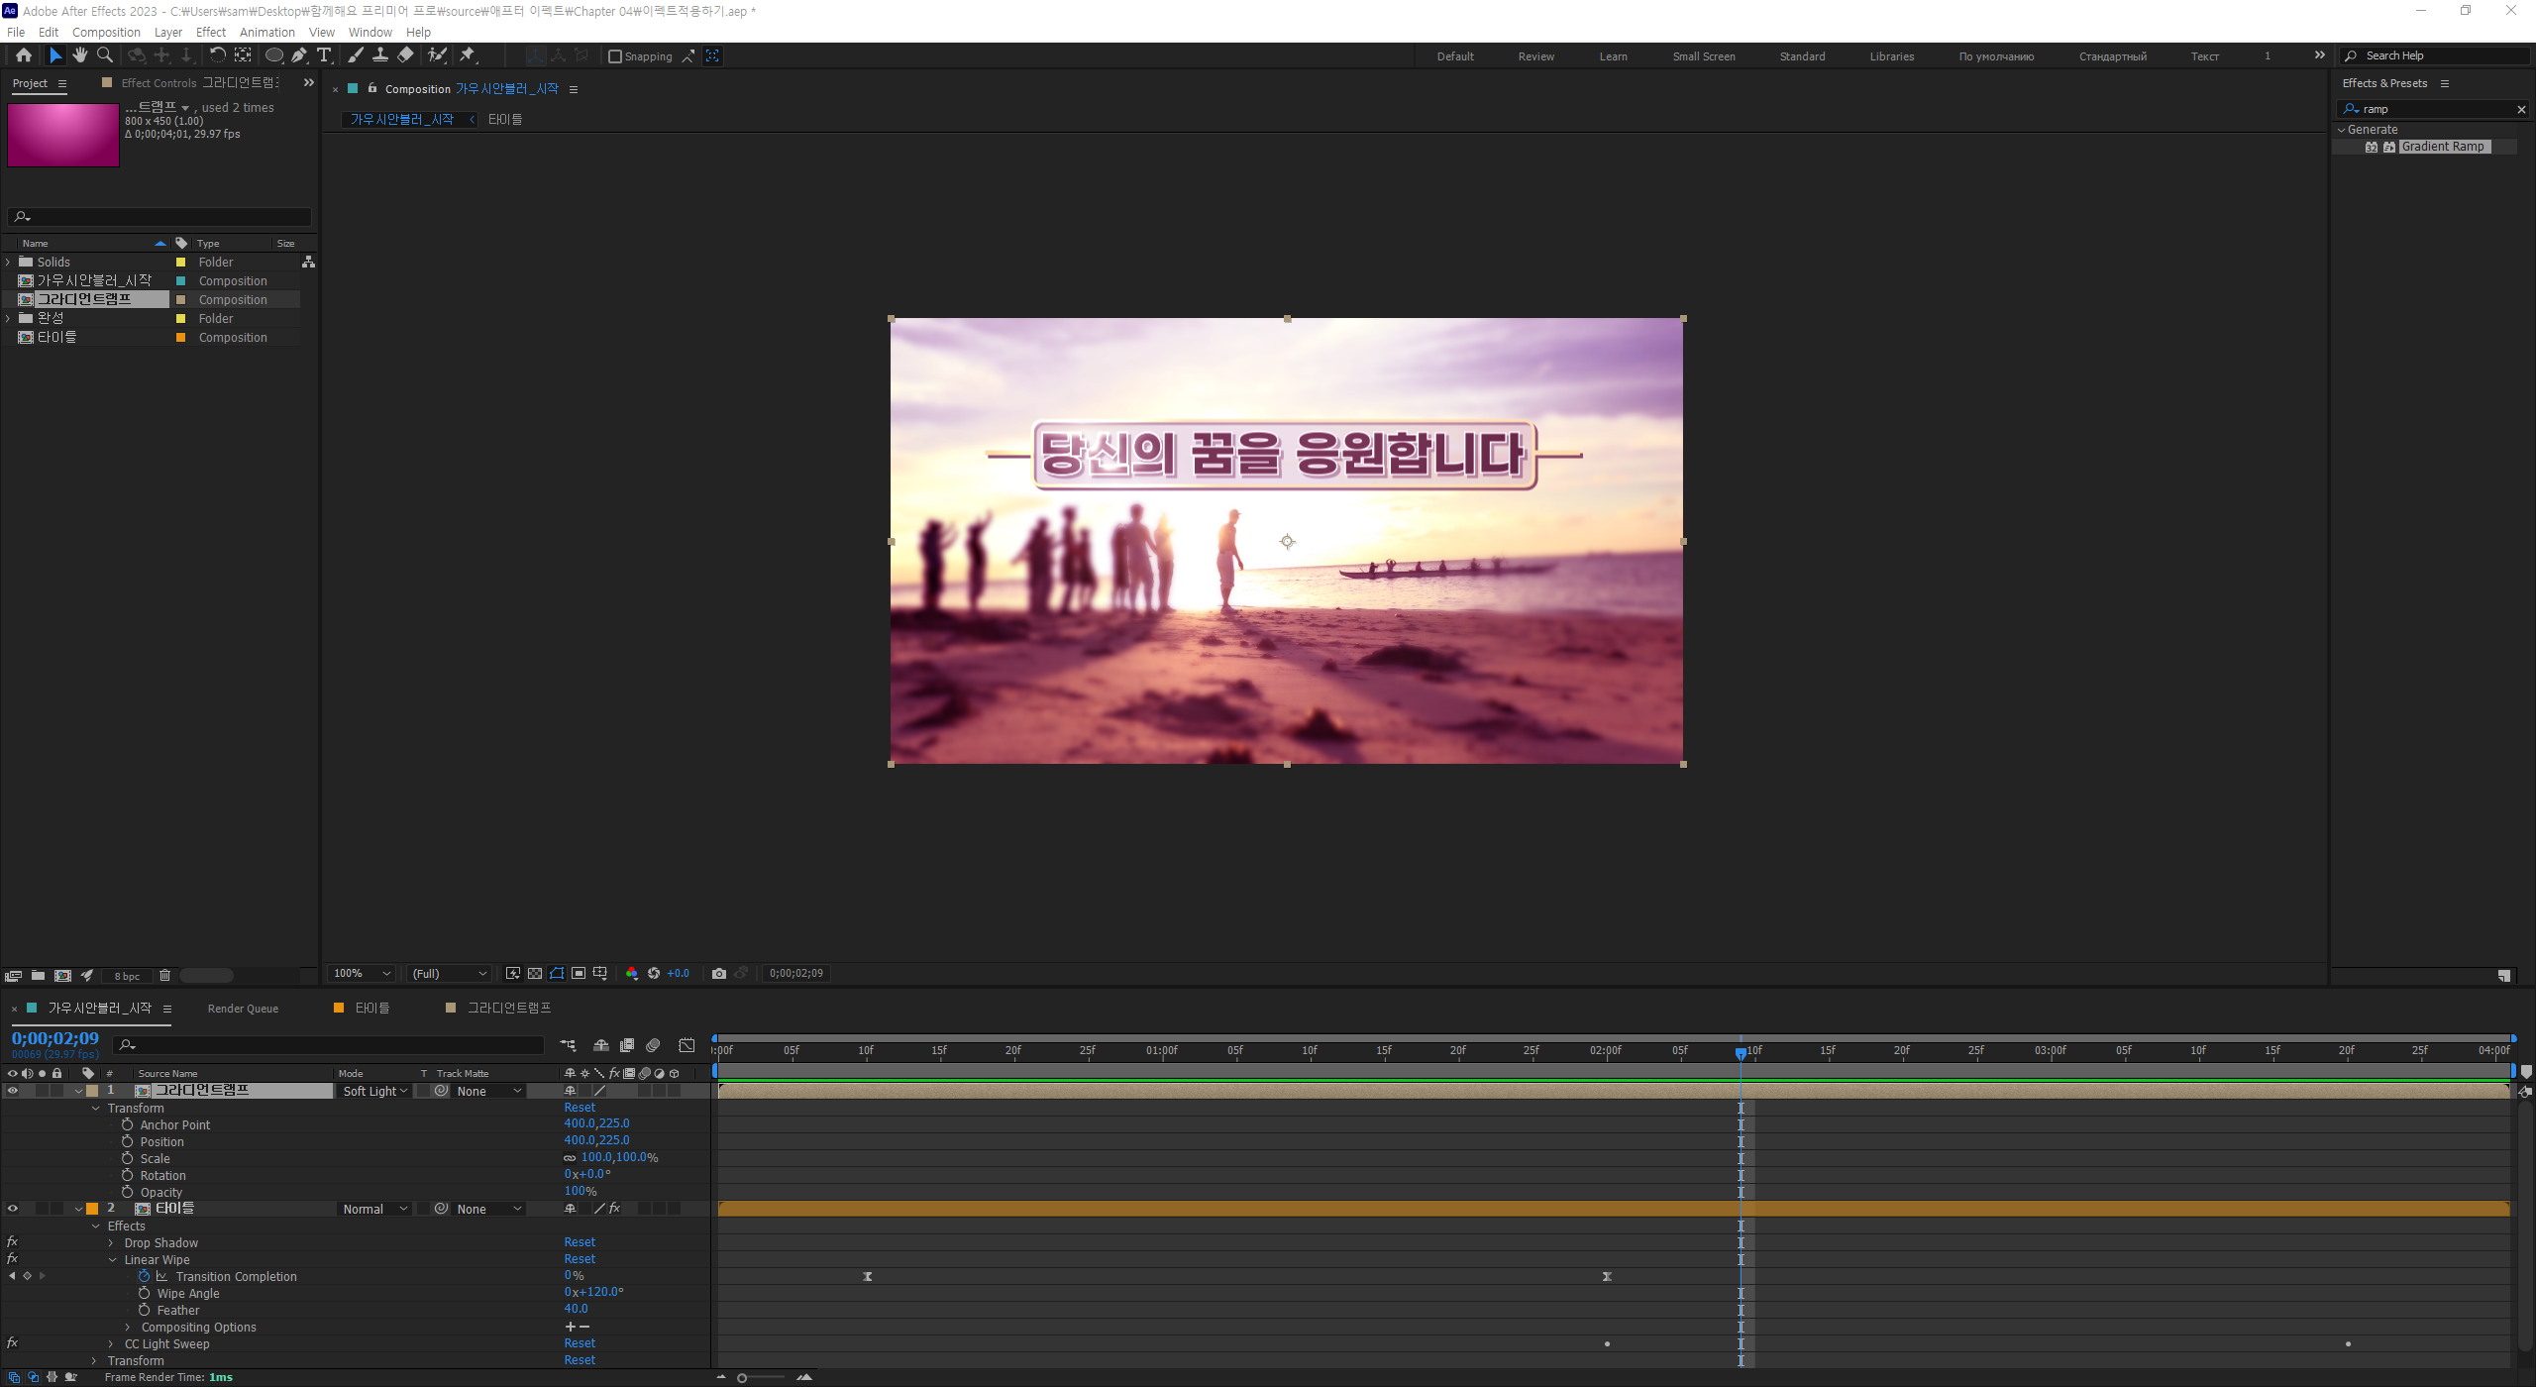The image size is (2536, 1387).
Task: Select the Zoom tool in toolbar
Action: coord(105,55)
